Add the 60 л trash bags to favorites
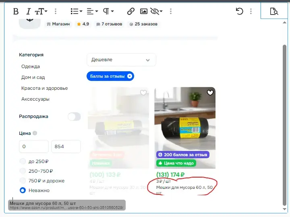This screenshot has height=217, width=290. [210, 93]
